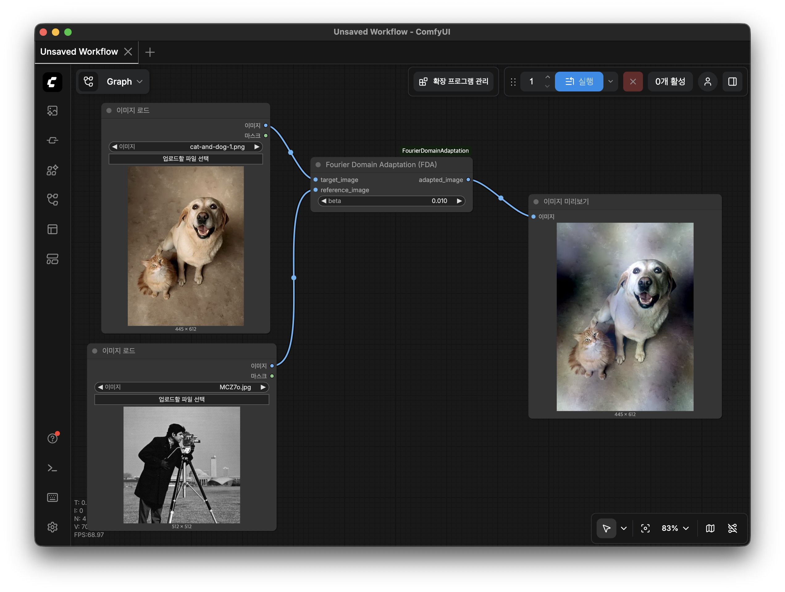Click the cameraman image thumbnail

click(182, 465)
